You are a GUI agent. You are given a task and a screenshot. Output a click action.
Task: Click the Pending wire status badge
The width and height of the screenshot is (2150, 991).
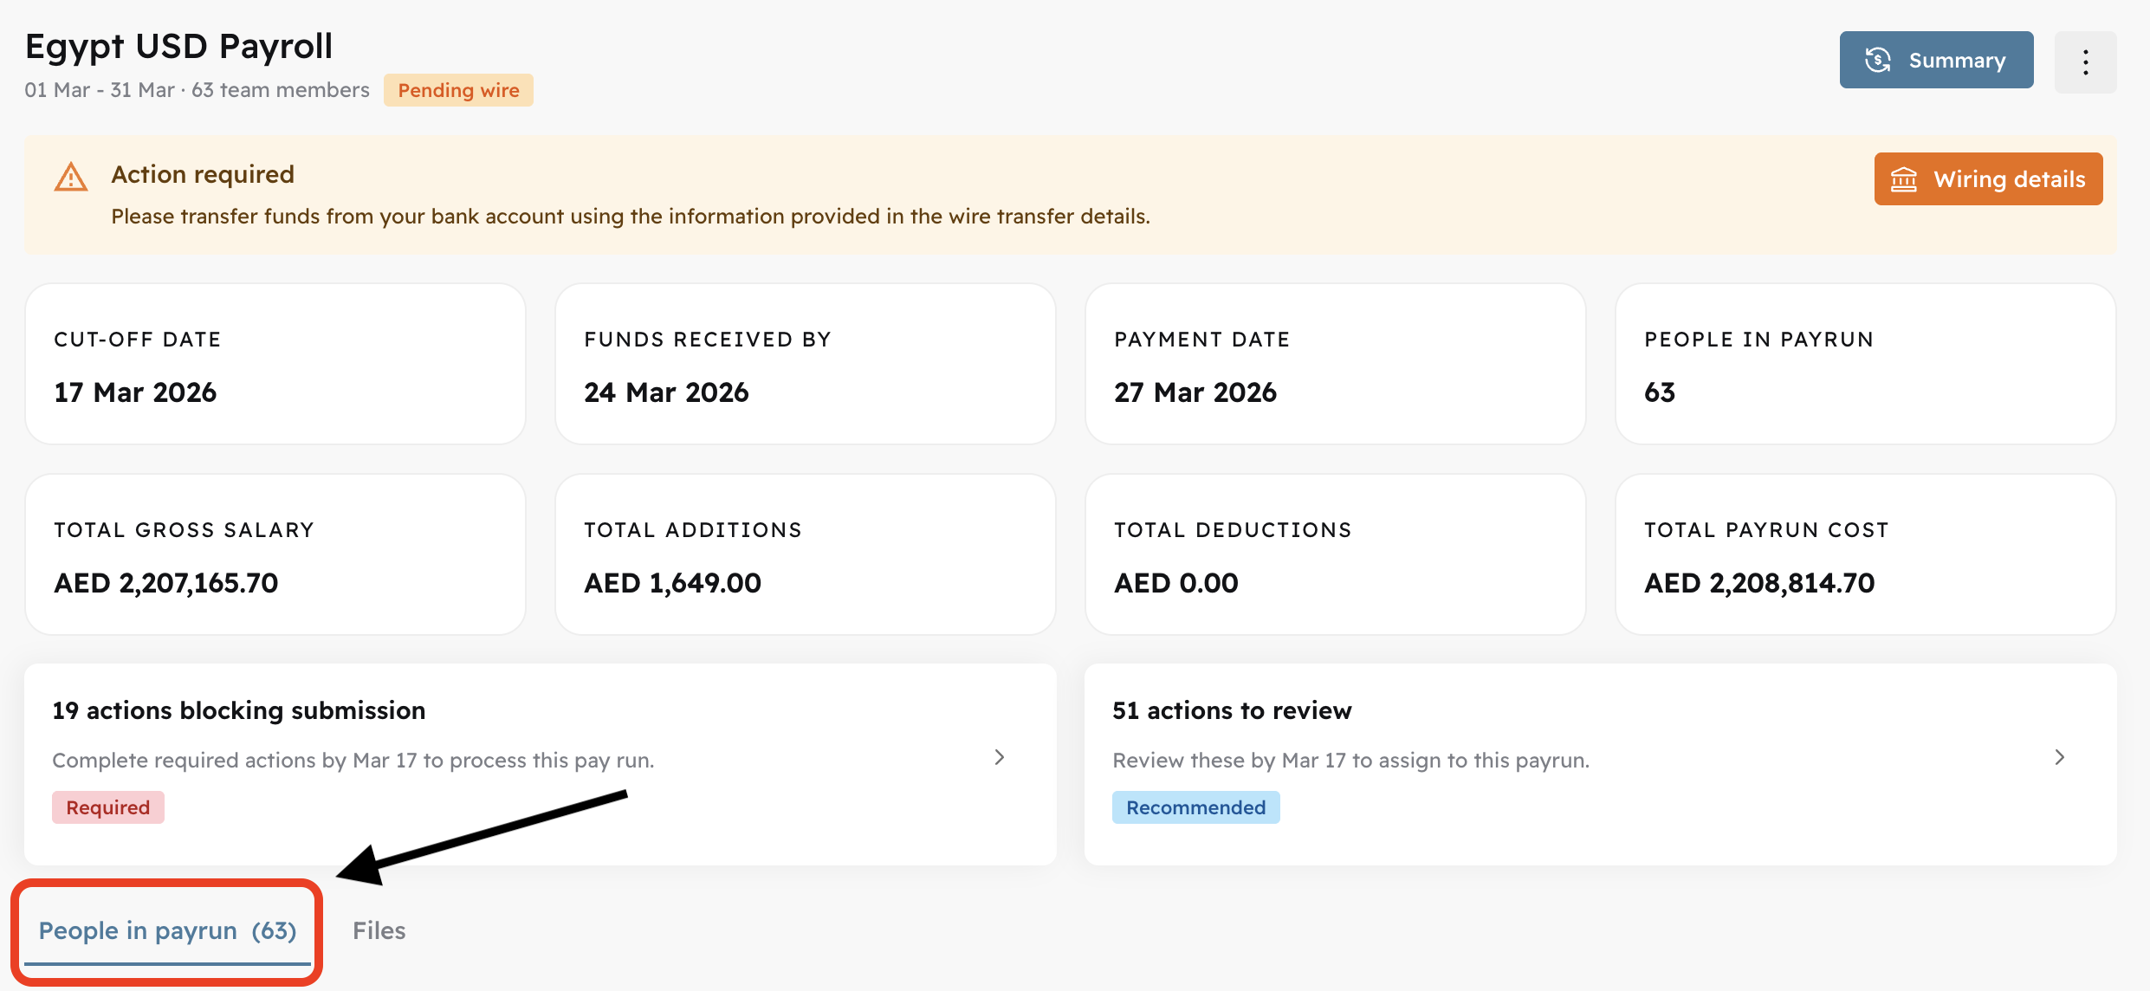(458, 90)
